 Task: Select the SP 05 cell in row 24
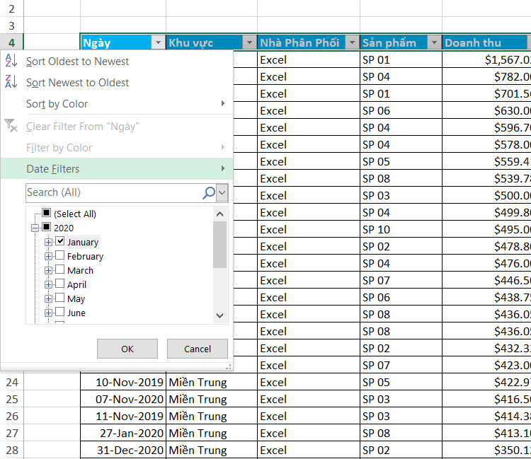click(x=401, y=382)
